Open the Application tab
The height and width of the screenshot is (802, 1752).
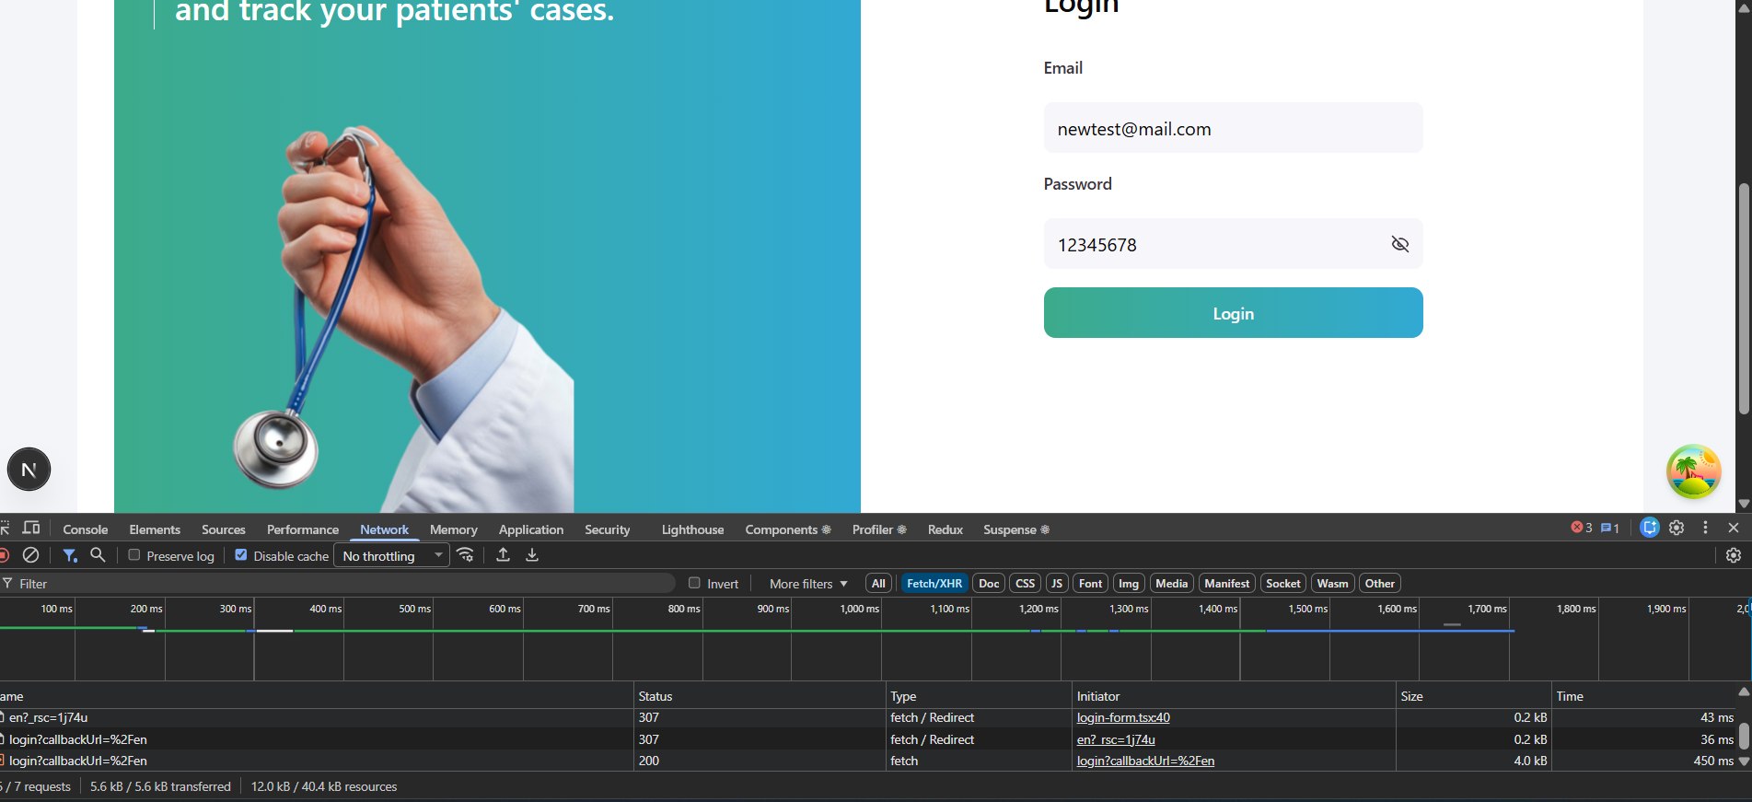pyautogui.click(x=531, y=529)
